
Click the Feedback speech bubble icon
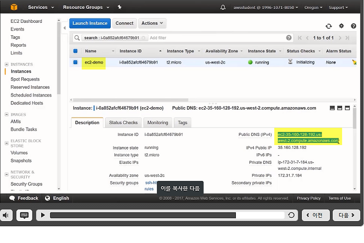12,198
